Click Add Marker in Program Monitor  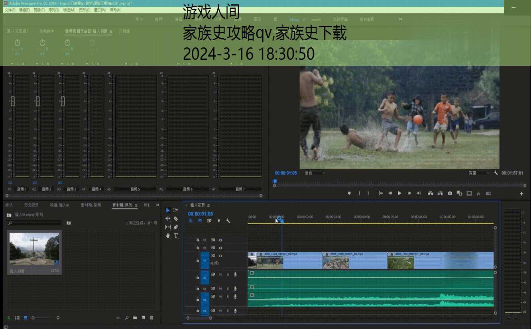coord(349,193)
